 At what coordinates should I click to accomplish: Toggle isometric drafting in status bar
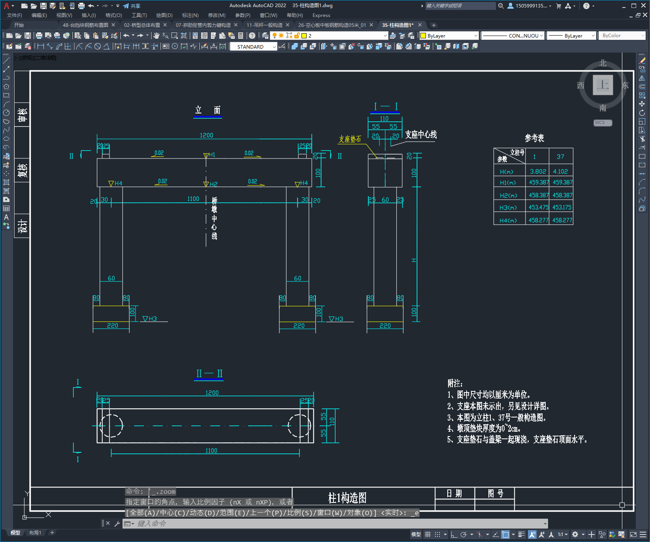pos(479,534)
